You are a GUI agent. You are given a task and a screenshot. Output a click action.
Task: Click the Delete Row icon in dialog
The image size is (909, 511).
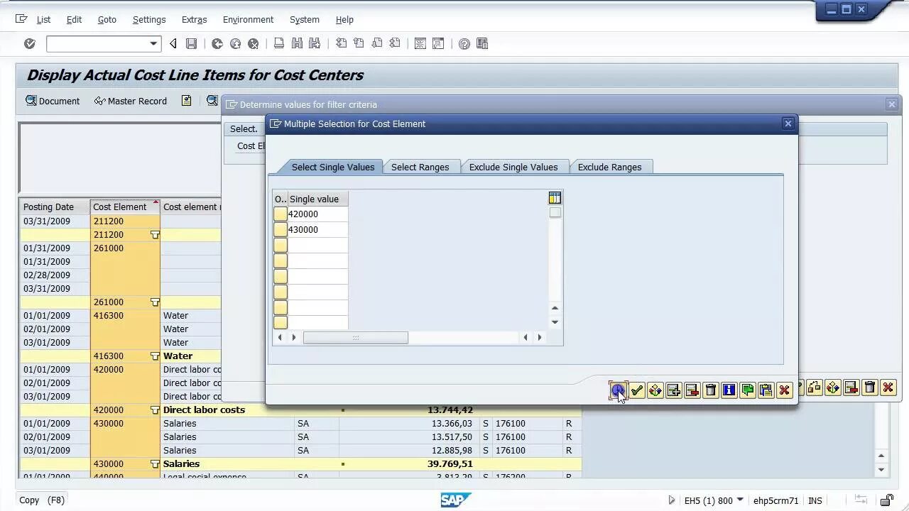(692, 390)
